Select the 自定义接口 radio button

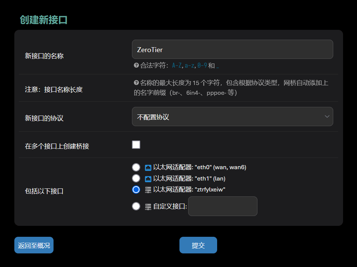[x=136, y=206]
